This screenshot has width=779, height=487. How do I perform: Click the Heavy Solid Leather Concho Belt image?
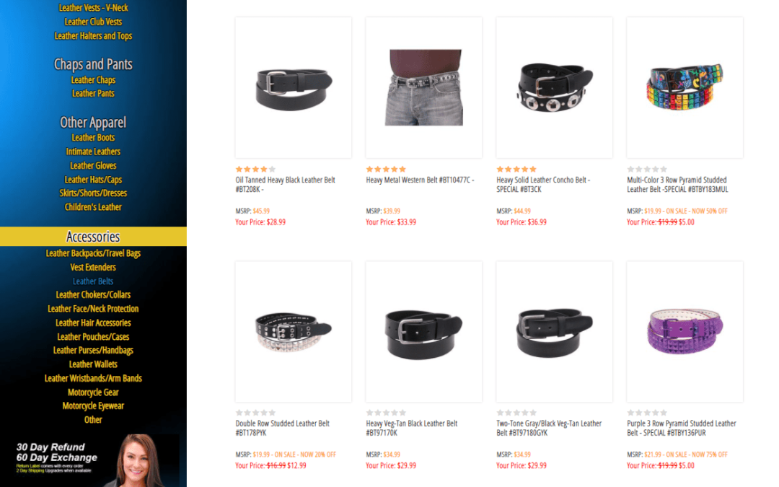coord(554,88)
